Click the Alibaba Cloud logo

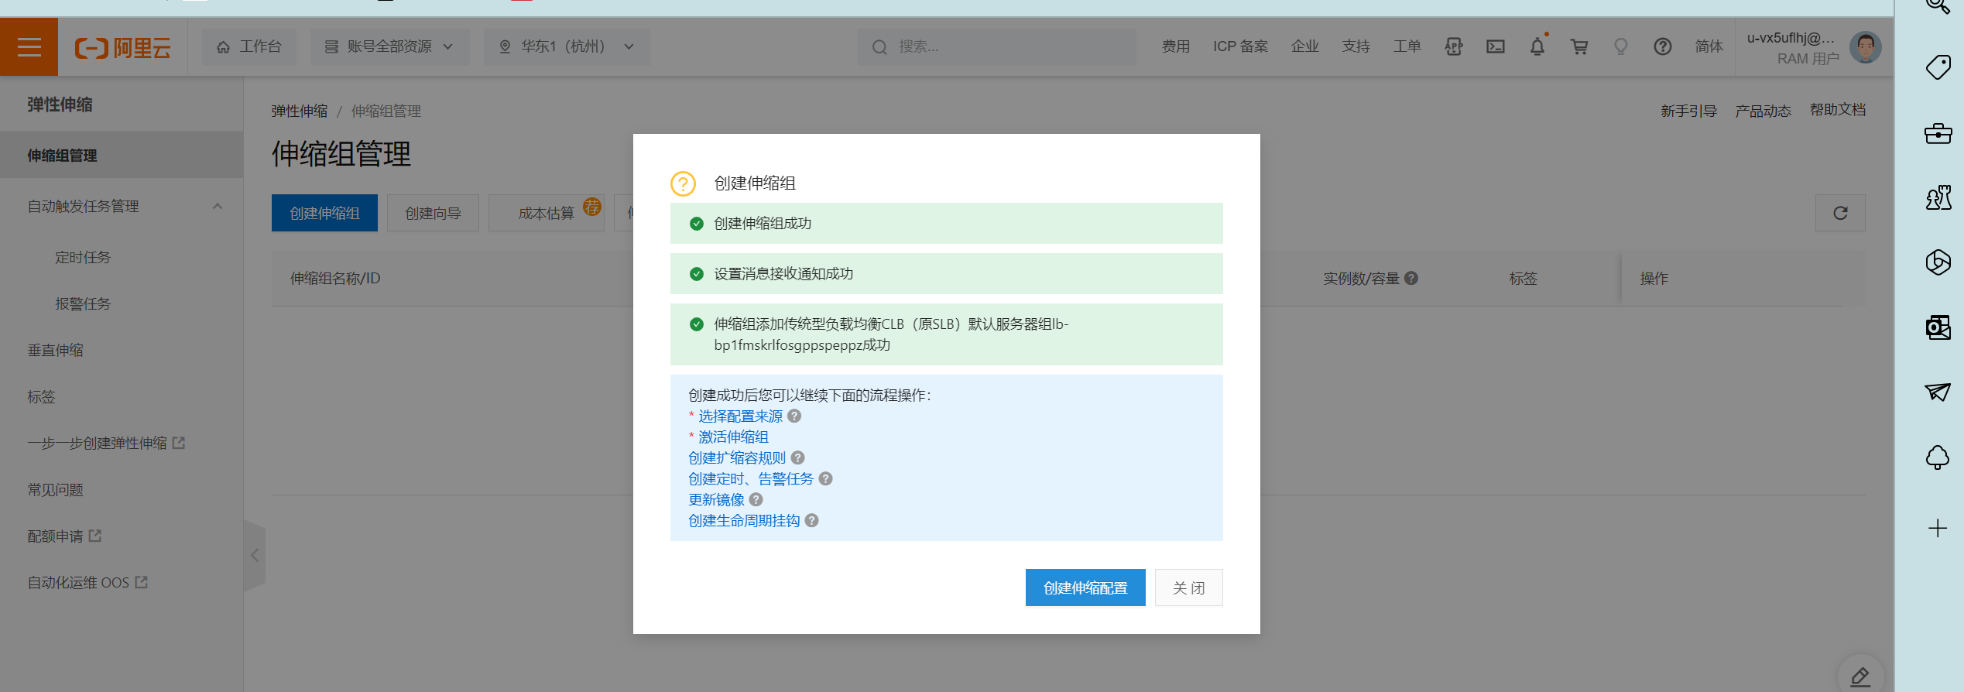(122, 48)
